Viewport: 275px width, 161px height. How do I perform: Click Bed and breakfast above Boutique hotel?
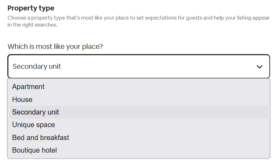click(40, 138)
